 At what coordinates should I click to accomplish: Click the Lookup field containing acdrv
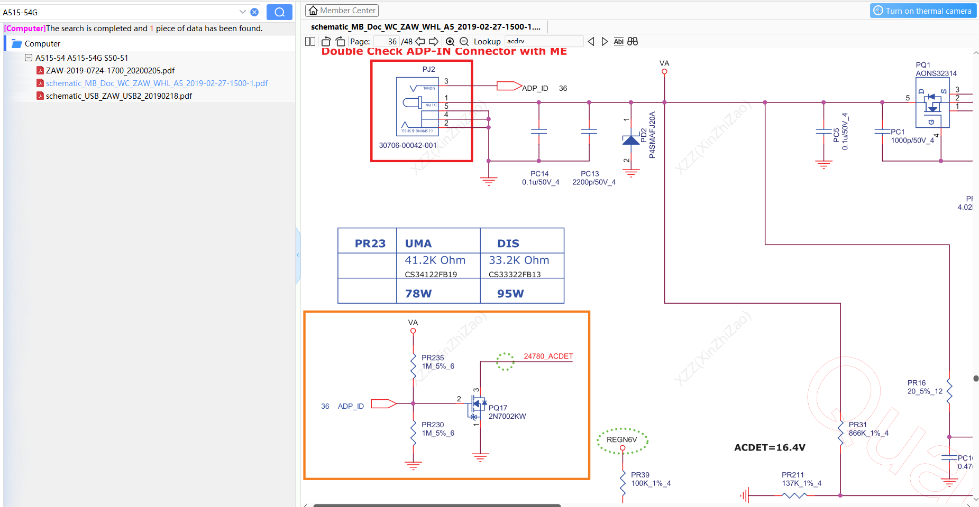[x=544, y=41]
